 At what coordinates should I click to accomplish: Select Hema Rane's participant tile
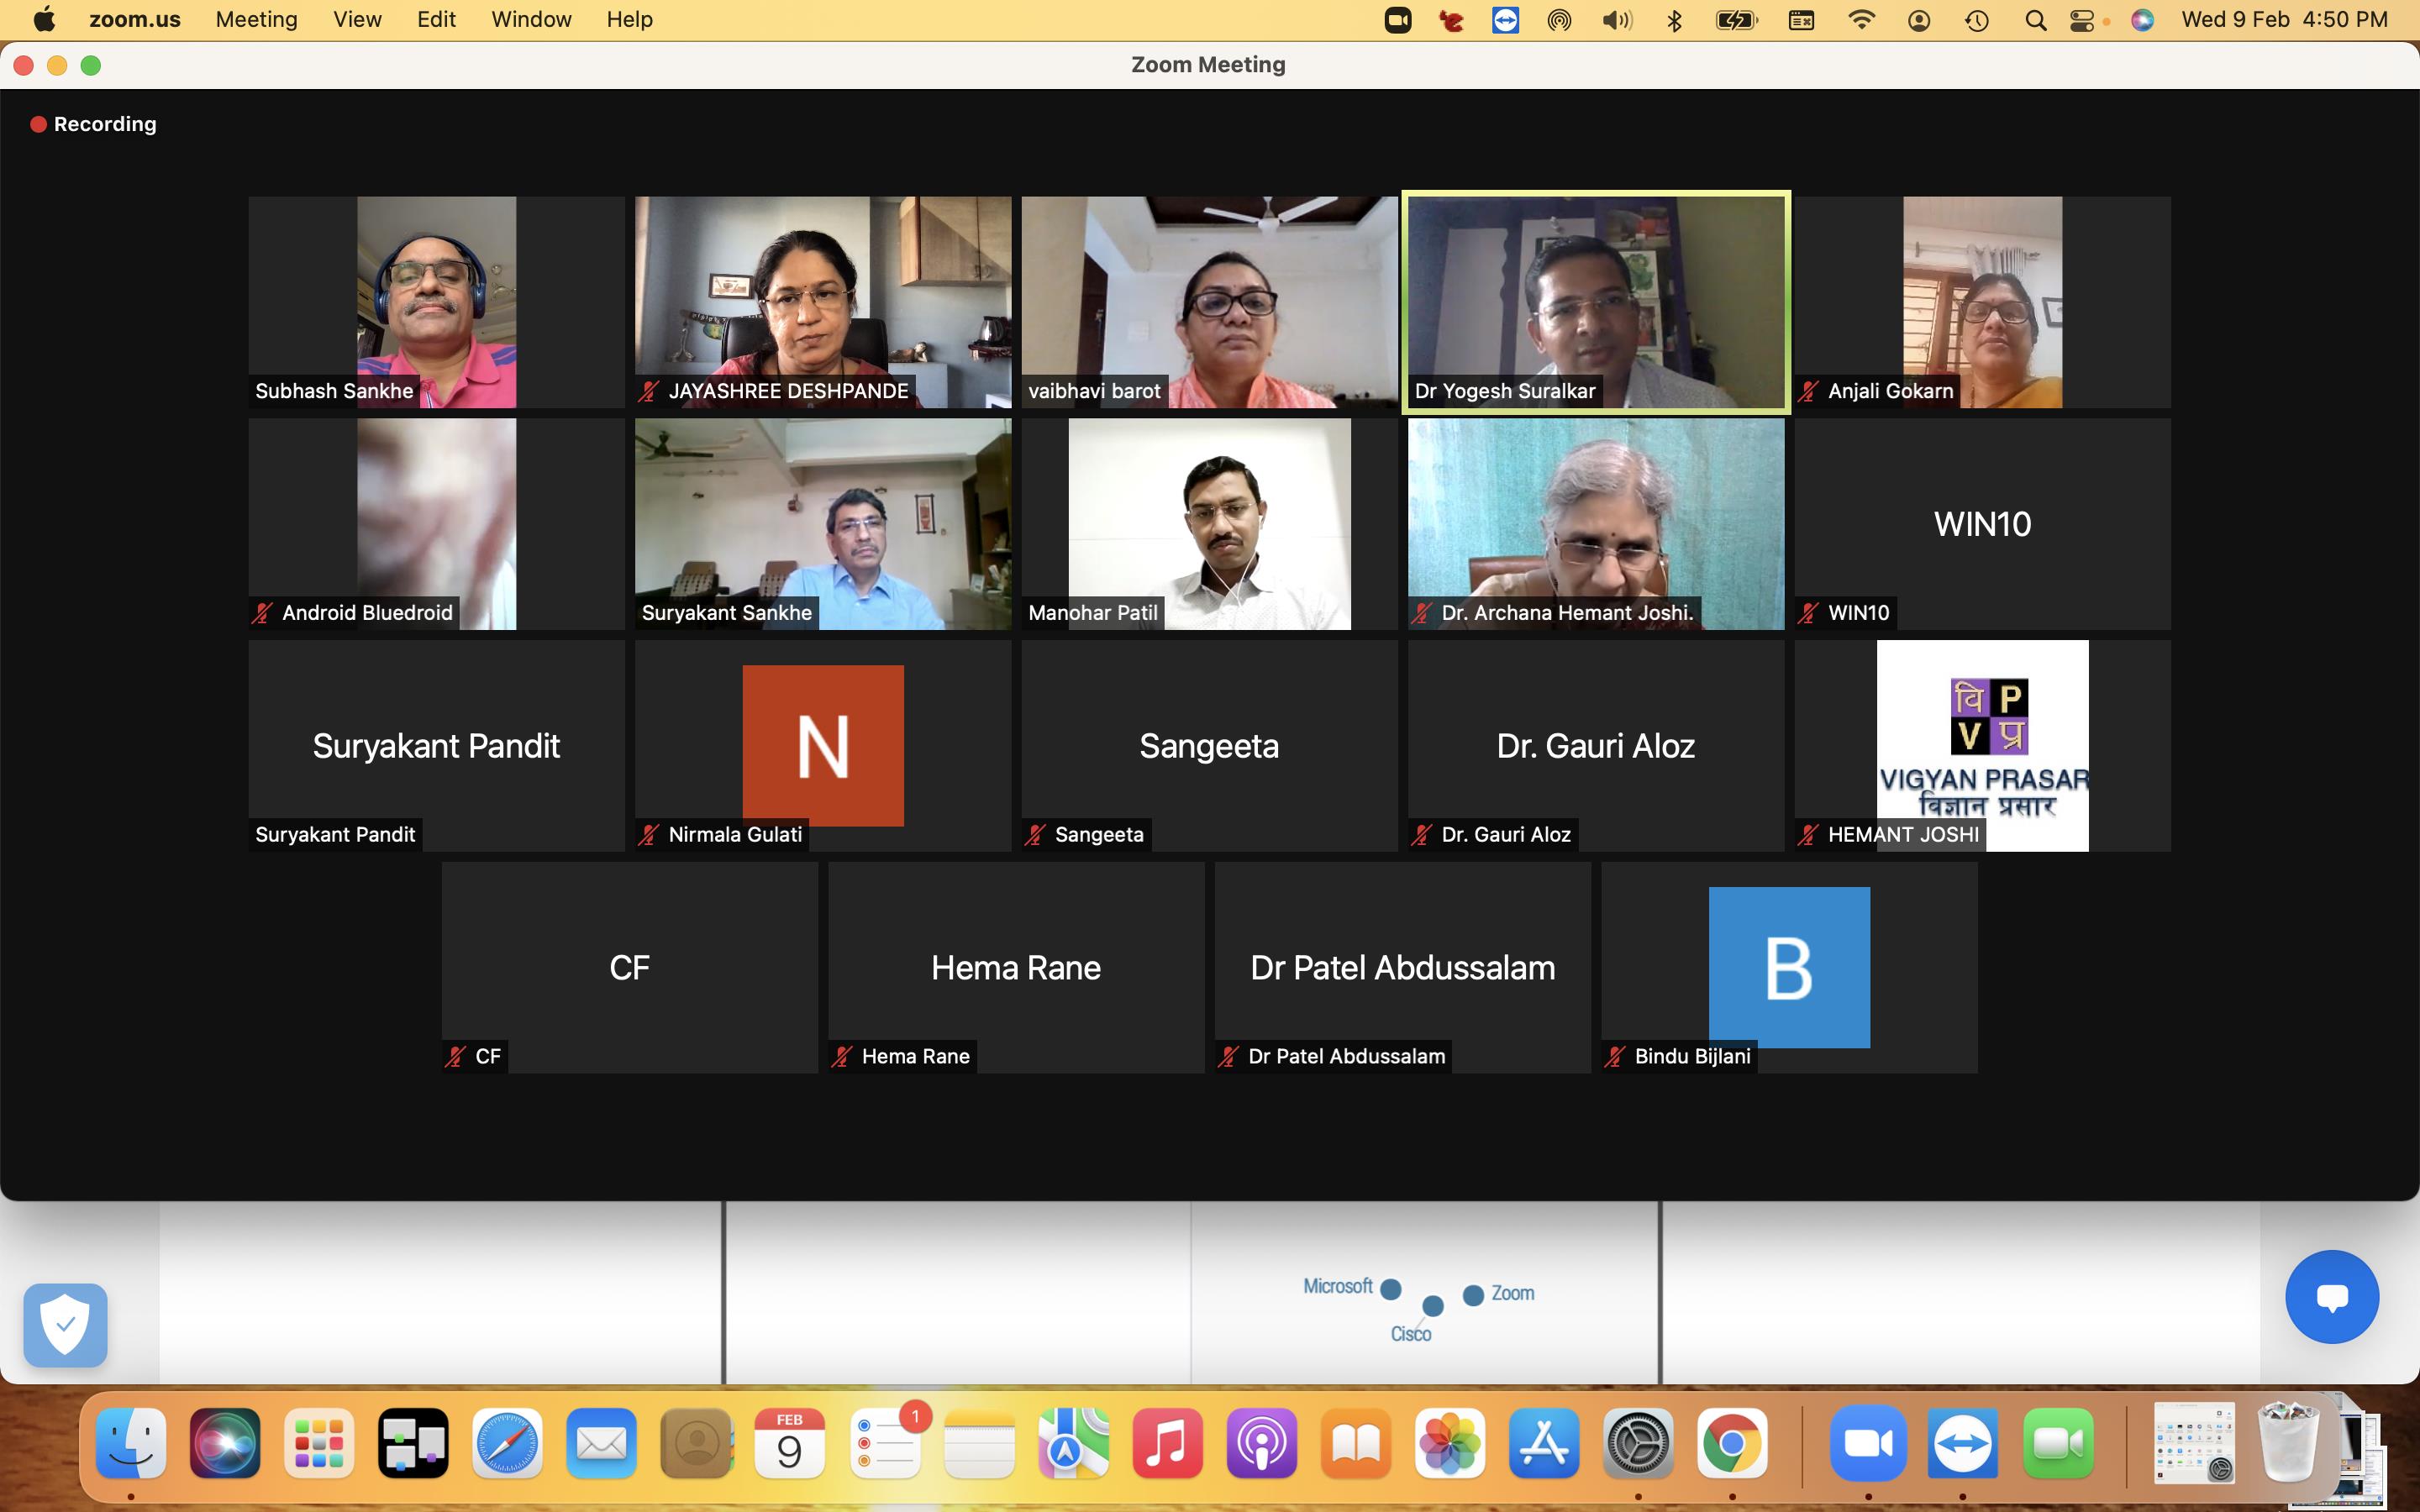[x=1016, y=968]
